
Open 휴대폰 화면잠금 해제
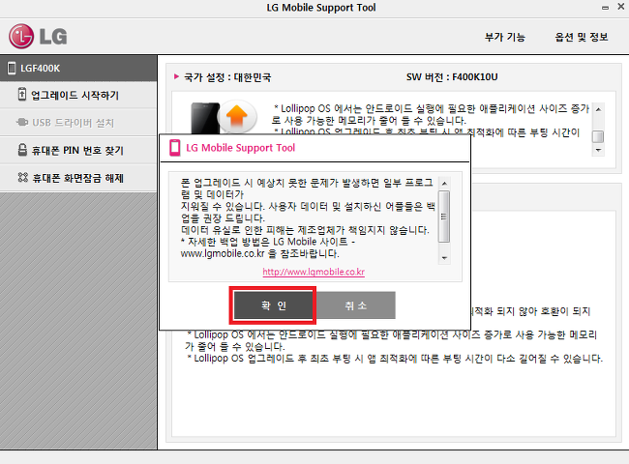click(x=78, y=178)
